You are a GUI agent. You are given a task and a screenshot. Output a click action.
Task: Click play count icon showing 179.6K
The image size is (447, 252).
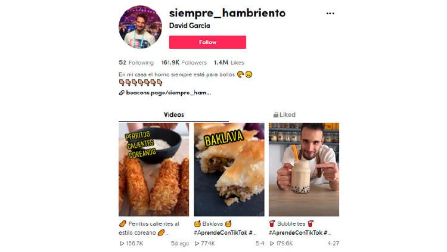272,244
